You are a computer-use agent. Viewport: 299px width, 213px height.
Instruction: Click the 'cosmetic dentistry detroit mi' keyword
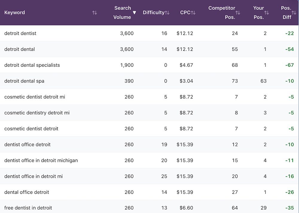(37, 113)
